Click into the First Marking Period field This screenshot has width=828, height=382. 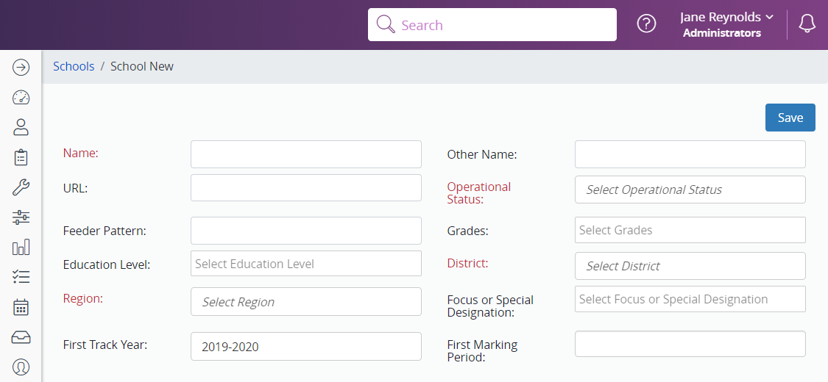690,344
